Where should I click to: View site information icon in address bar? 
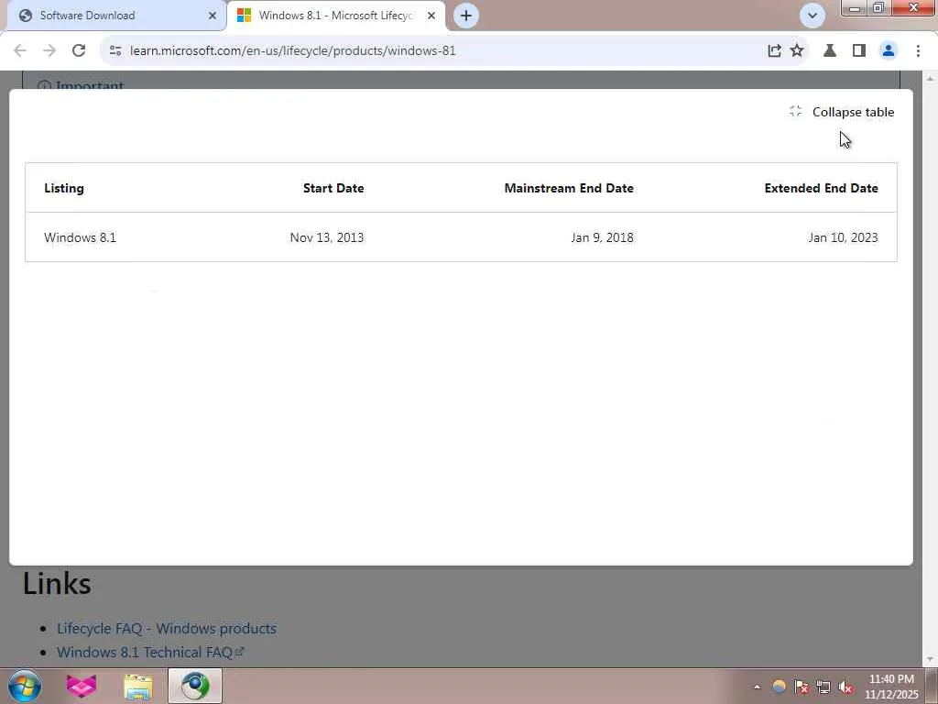click(115, 51)
